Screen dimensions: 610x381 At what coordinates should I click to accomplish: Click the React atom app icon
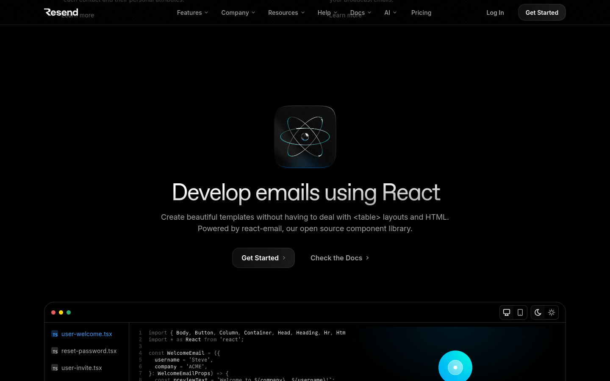click(305, 137)
